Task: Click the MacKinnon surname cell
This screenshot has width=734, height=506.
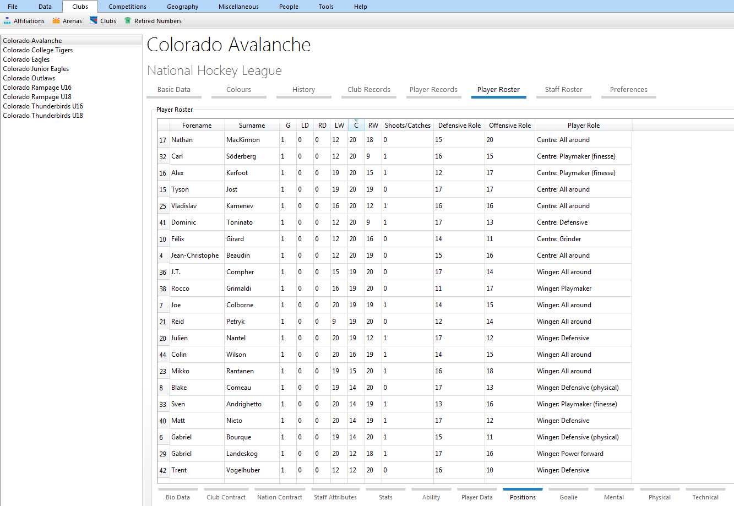Action: [x=252, y=140]
